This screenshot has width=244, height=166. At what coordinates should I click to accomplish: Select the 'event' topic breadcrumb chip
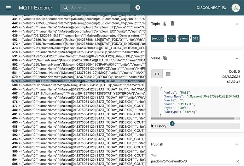click(x=184, y=39)
